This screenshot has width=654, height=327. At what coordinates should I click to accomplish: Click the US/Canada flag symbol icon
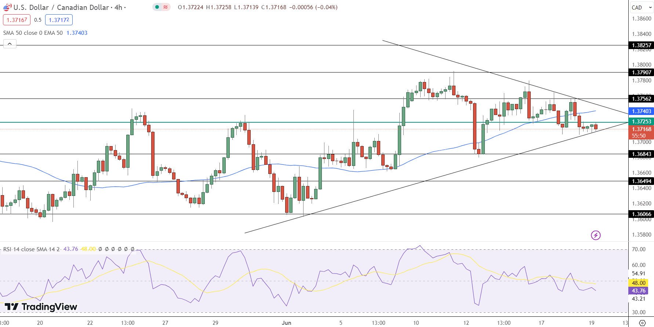pyautogui.click(x=7, y=7)
